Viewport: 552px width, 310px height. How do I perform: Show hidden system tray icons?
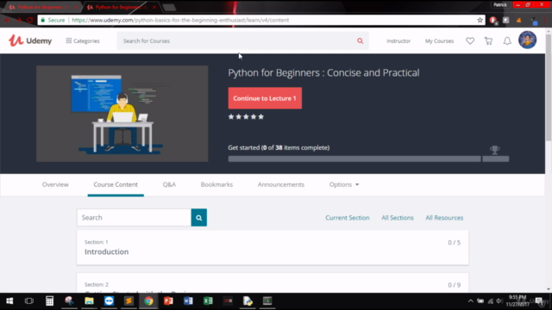tap(470, 301)
